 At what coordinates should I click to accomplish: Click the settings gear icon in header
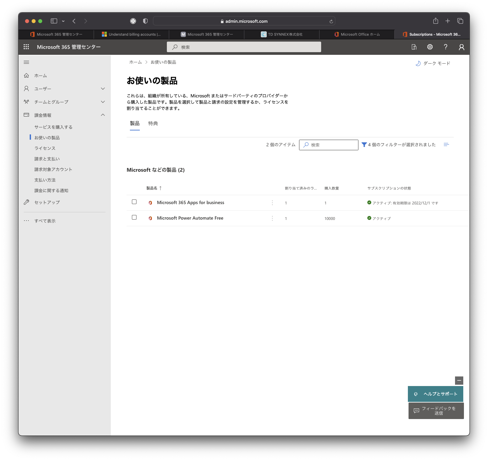(x=430, y=47)
